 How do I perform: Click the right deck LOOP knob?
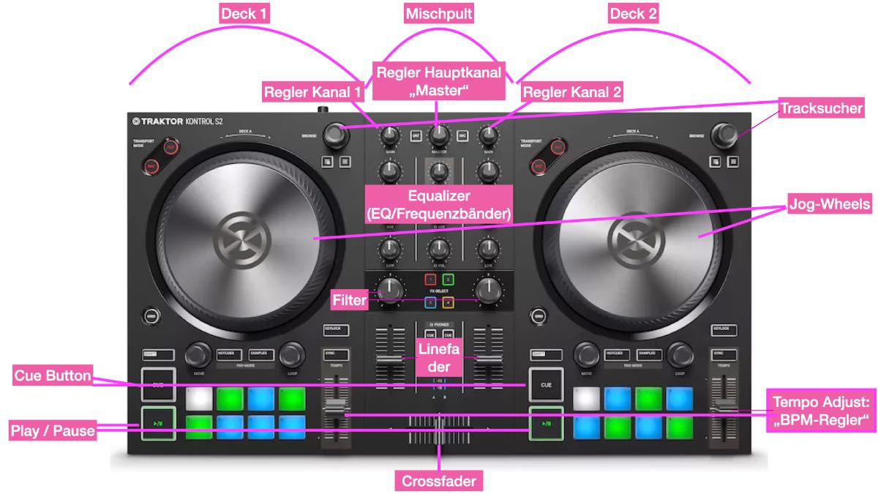click(x=680, y=356)
